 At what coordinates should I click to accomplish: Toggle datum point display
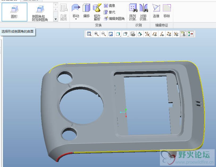tap(169, 34)
